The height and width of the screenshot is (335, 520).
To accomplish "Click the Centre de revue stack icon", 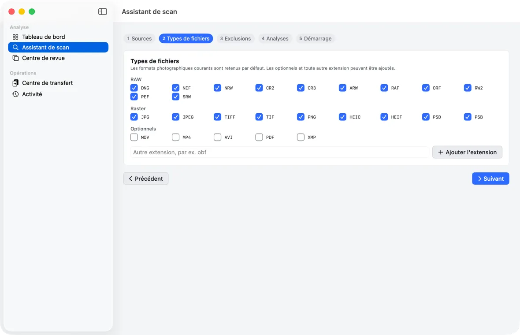I will 15,58.
